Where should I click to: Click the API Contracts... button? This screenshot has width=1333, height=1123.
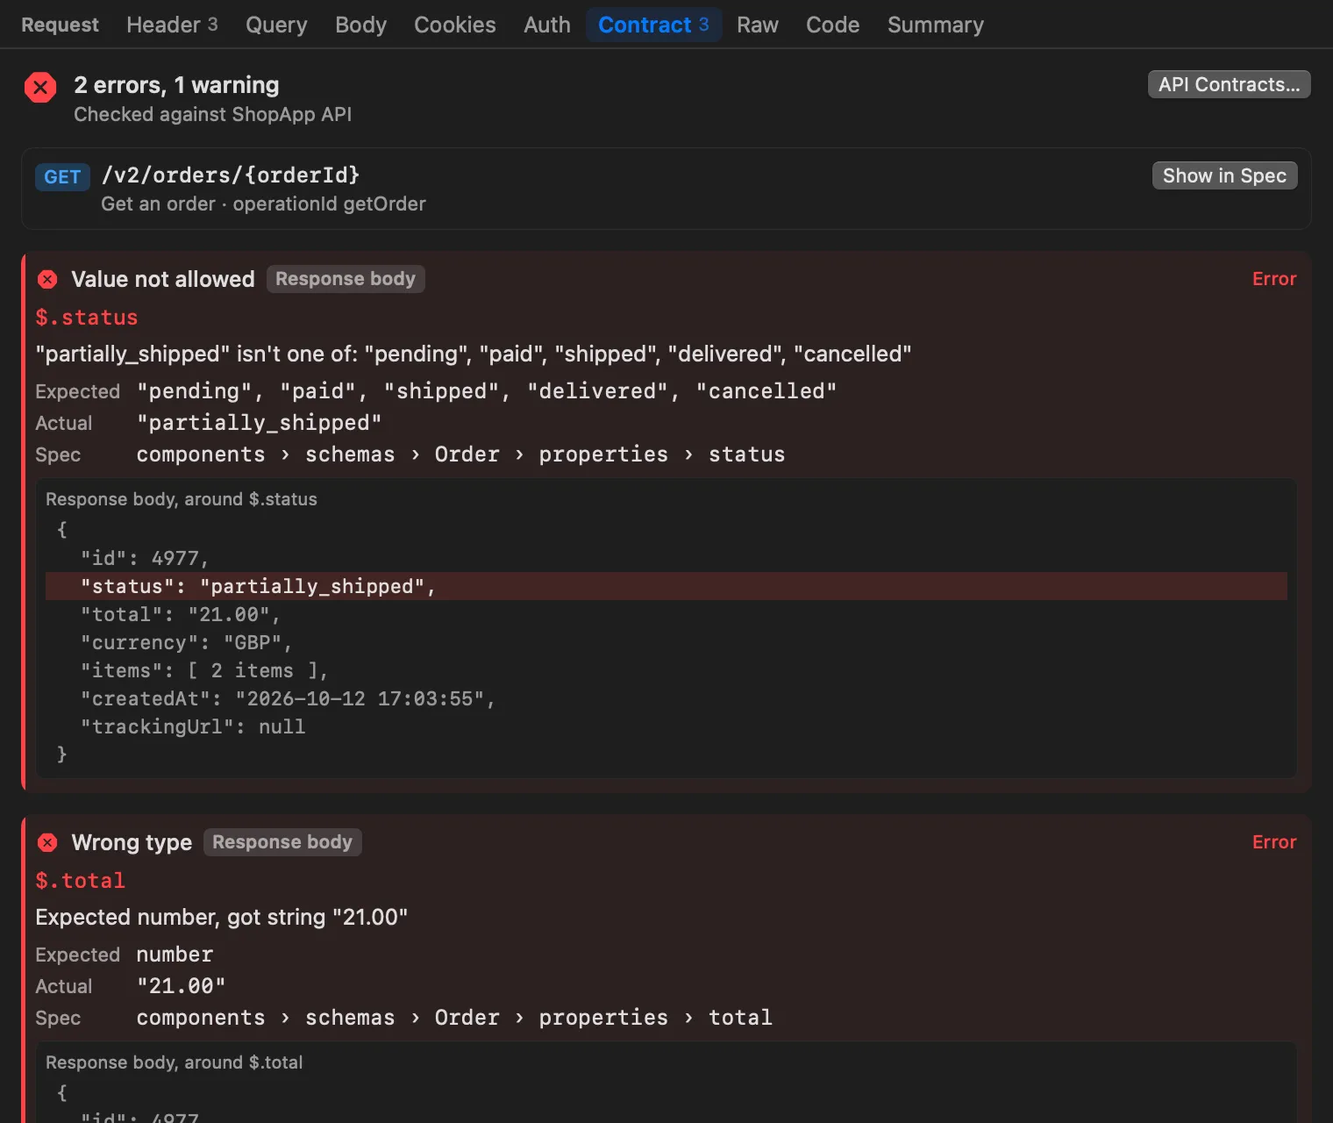pos(1230,84)
